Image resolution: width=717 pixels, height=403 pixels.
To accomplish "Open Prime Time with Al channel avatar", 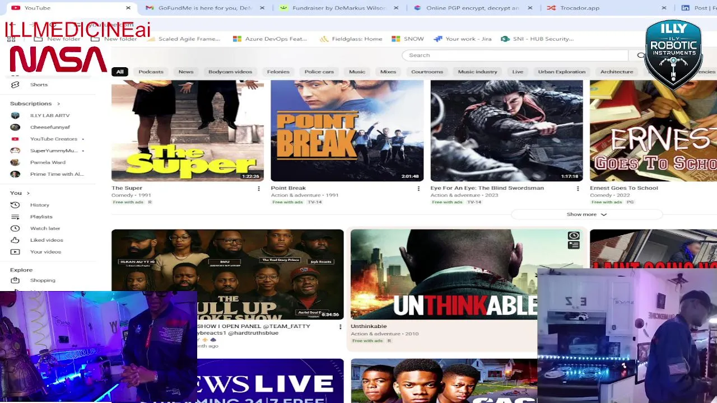I will [x=15, y=174].
